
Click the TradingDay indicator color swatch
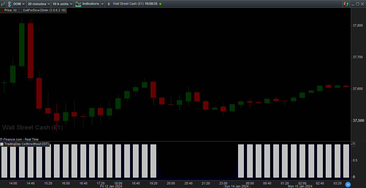tap(2, 144)
